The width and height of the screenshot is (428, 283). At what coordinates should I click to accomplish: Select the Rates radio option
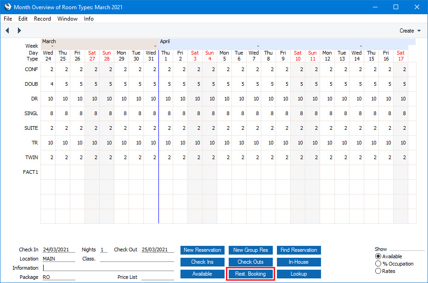click(378, 271)
